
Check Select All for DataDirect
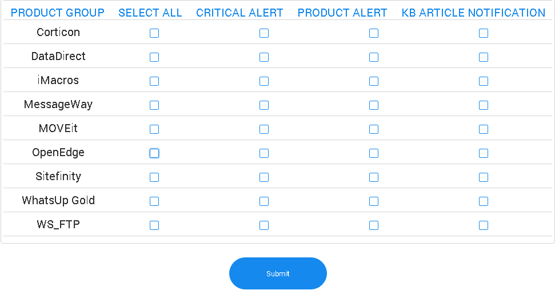pyautogui.click(x=154, y=57)
